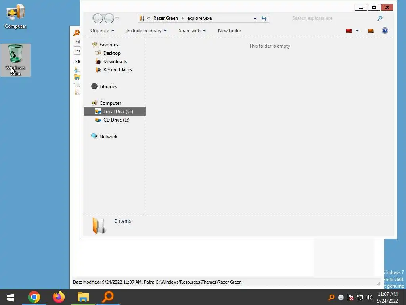Select Favorites in the navigation pane

click(109, 45)
